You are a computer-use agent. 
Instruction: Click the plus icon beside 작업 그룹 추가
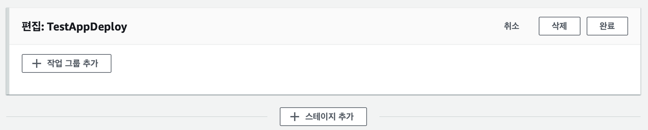(37, 64)
